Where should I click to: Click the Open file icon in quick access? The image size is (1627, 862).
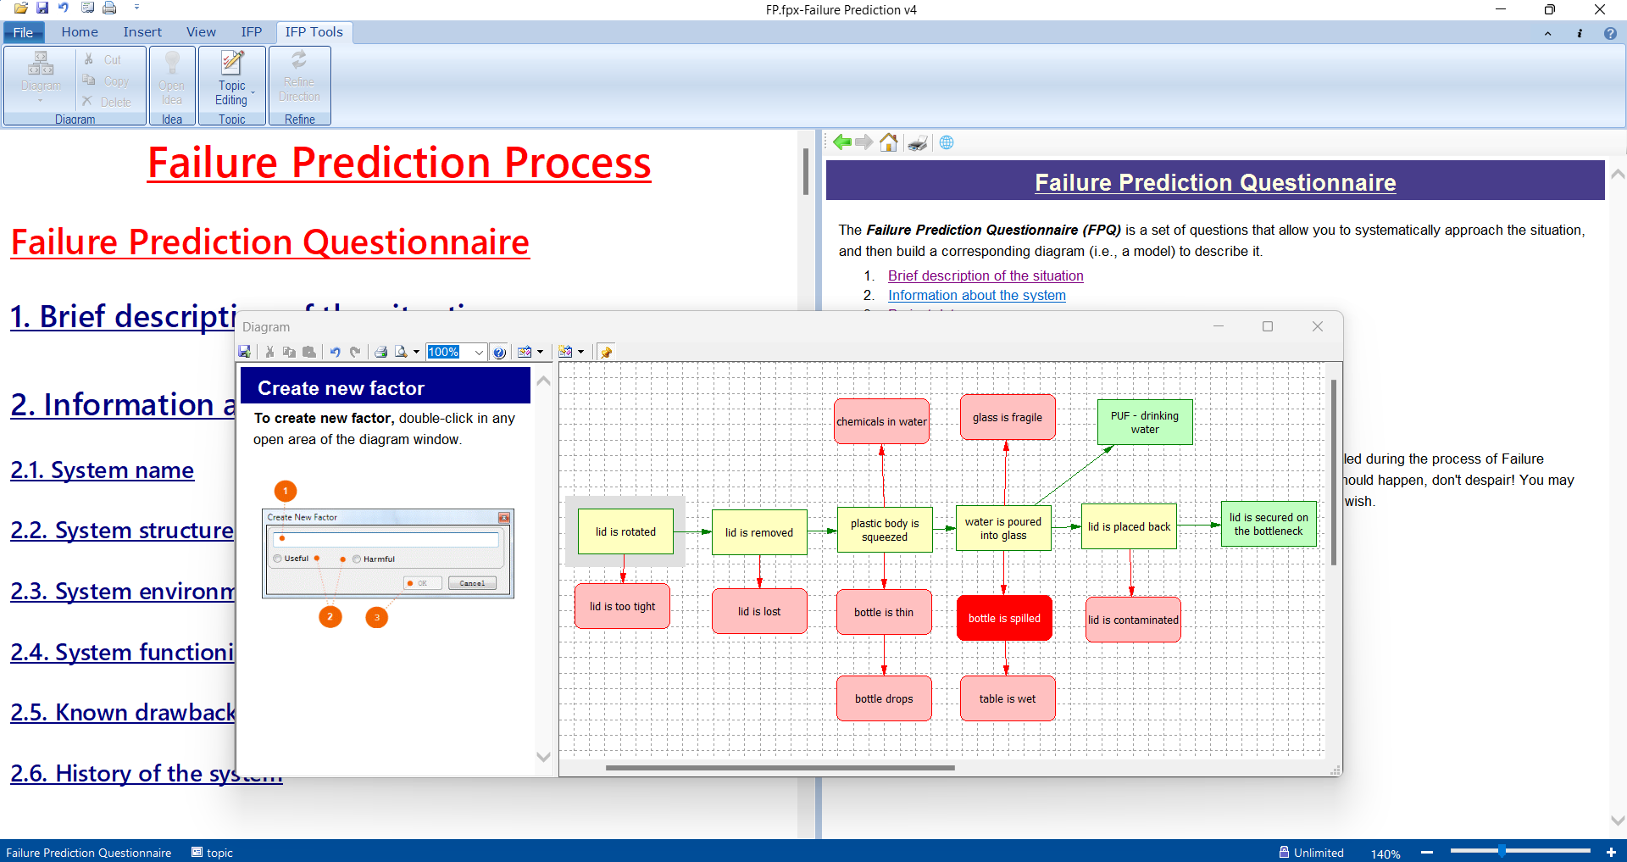(x=20, y=8)
